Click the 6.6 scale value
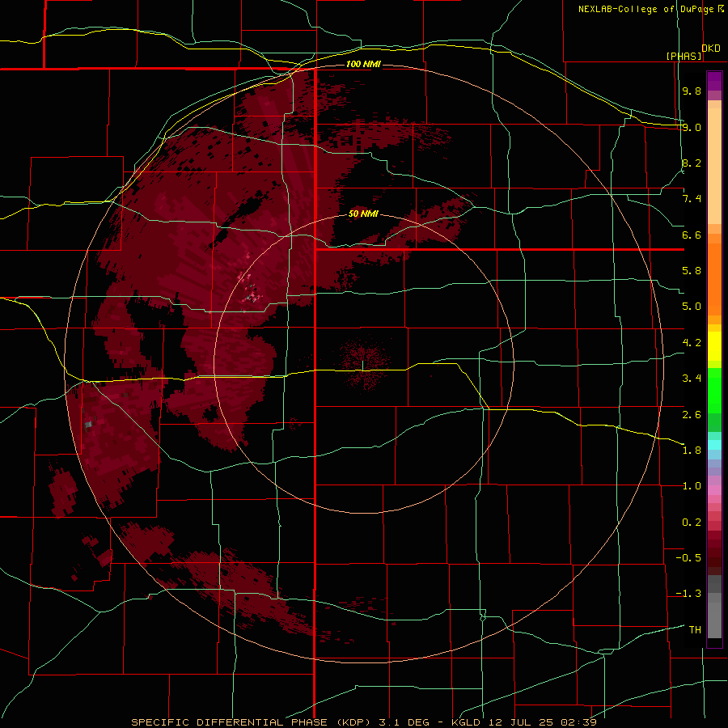The image size is (728, 728). 692,235
